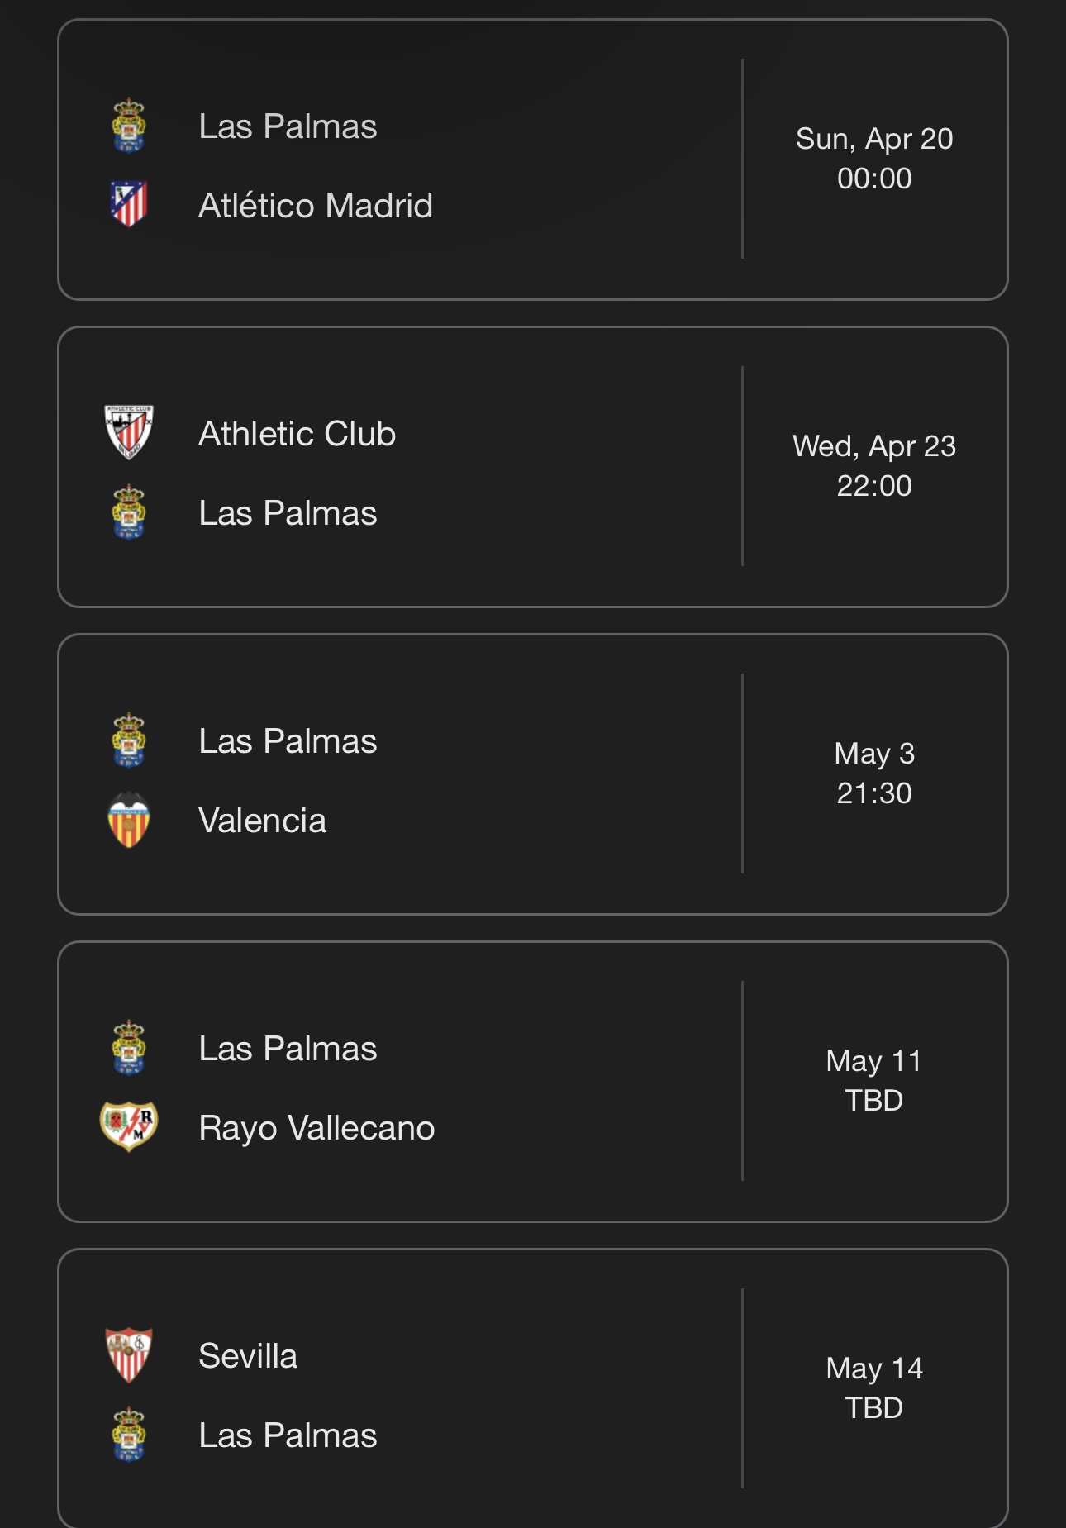Click the Athletic Club crest
Screen dimensions: 1066x1528
coord(129,432)
